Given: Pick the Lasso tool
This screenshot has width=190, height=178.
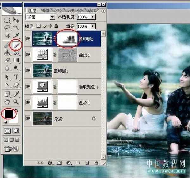Looking at the screenshot, I should (7, 28).
